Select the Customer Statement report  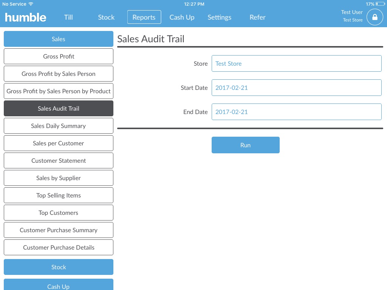coord(59,160)
